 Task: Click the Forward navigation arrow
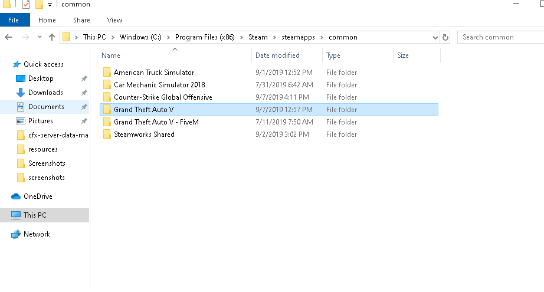pos(26,37)
